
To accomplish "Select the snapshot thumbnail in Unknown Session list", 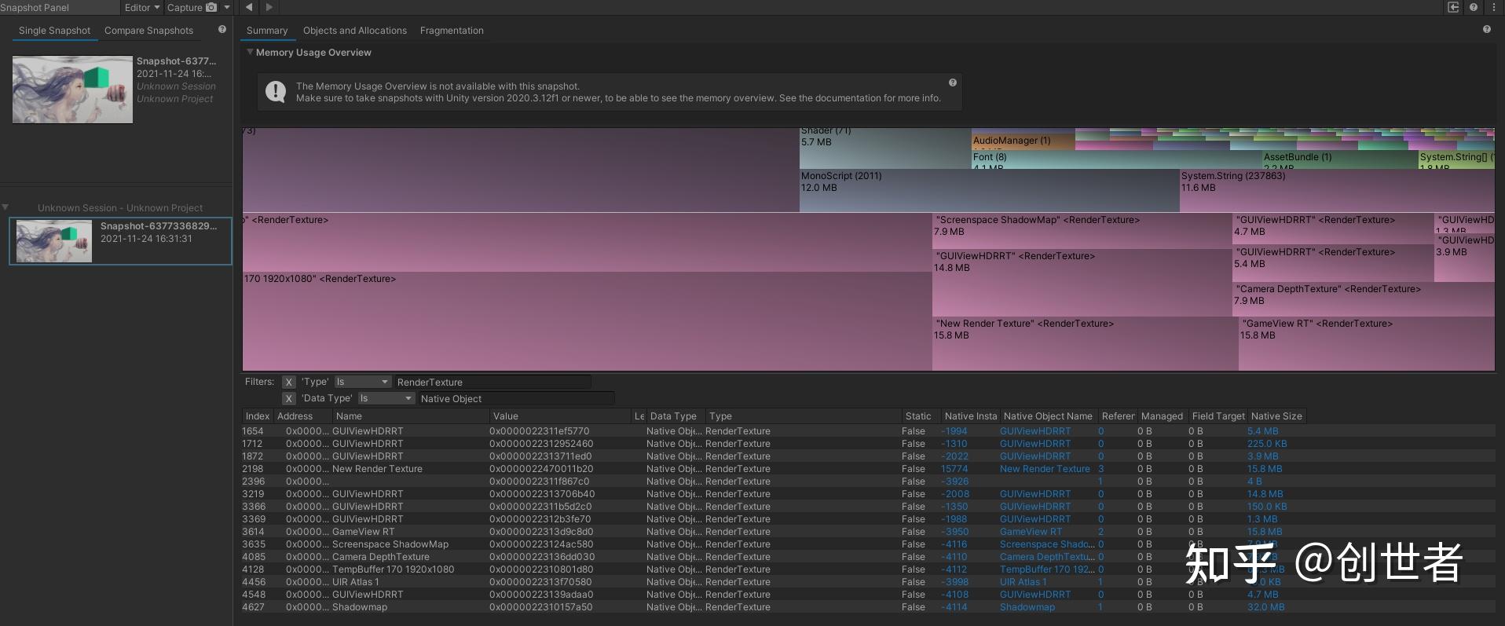I will [54, 241].
